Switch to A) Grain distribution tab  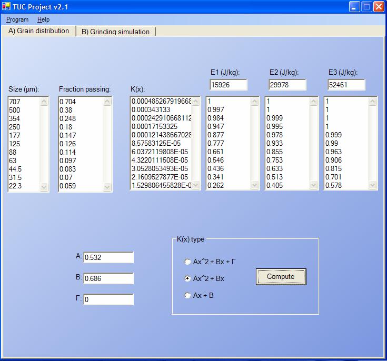click(38, 31)
